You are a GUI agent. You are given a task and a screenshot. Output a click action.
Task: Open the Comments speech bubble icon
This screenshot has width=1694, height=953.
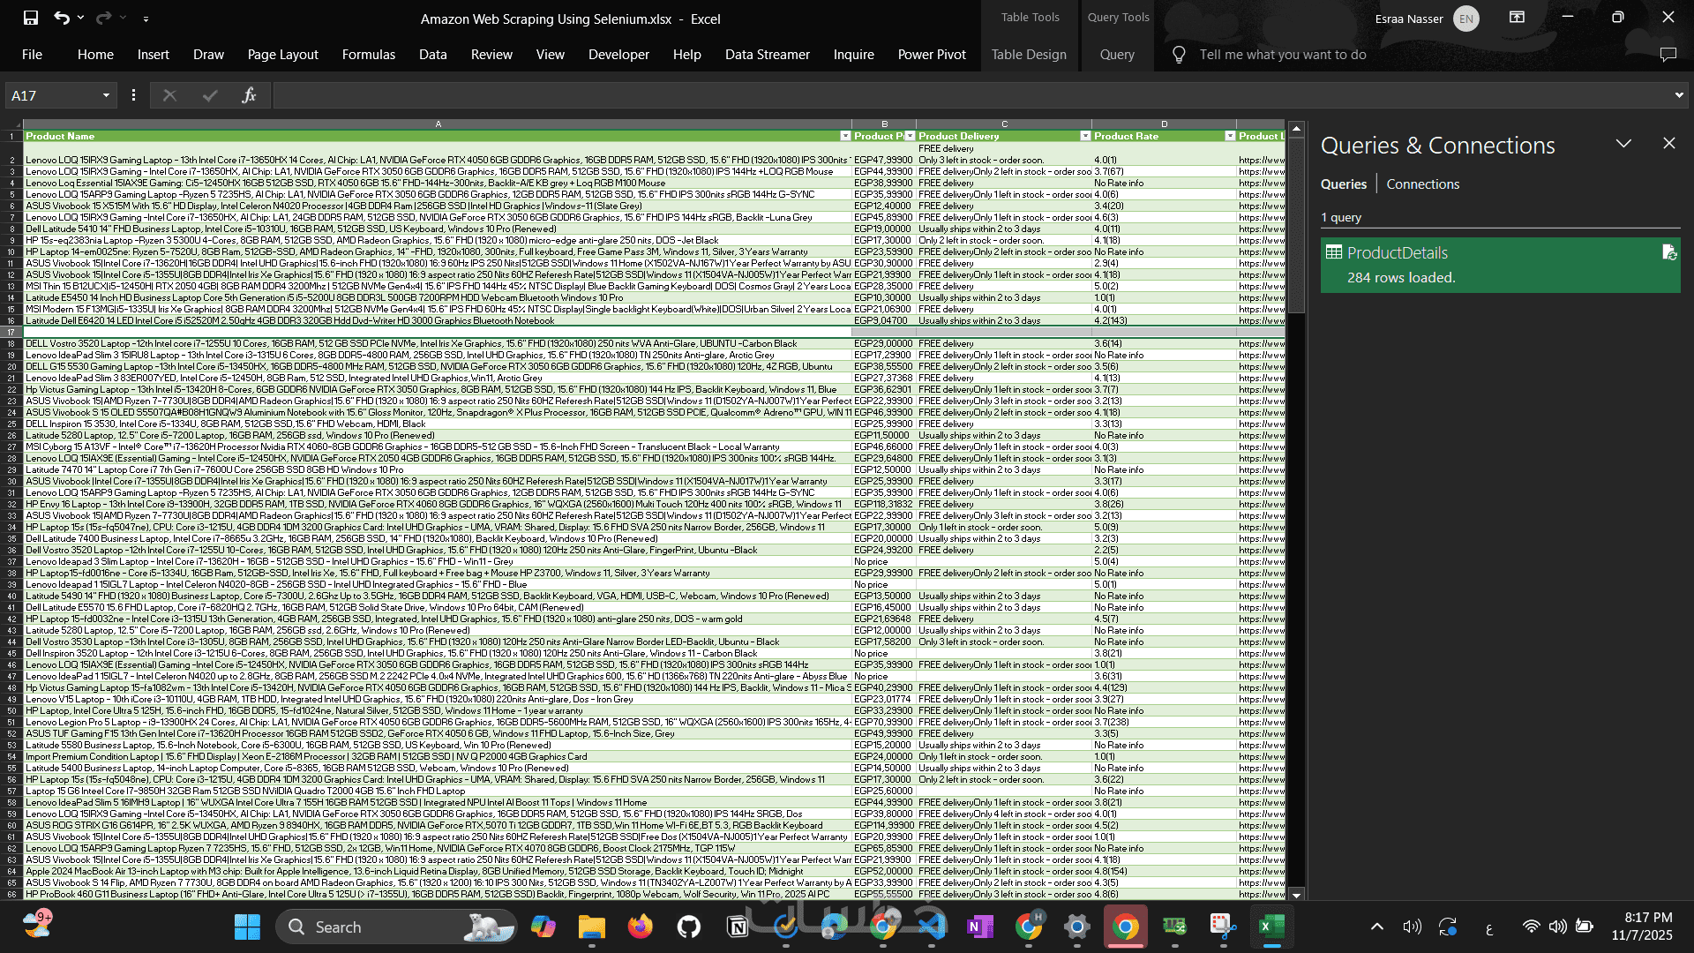[1668, 55]
